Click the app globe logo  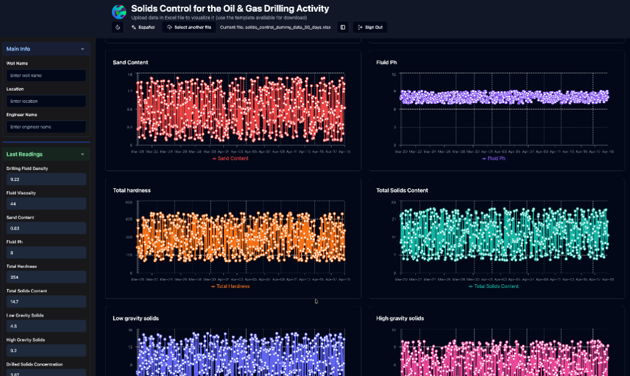click(x=119, y=12)
